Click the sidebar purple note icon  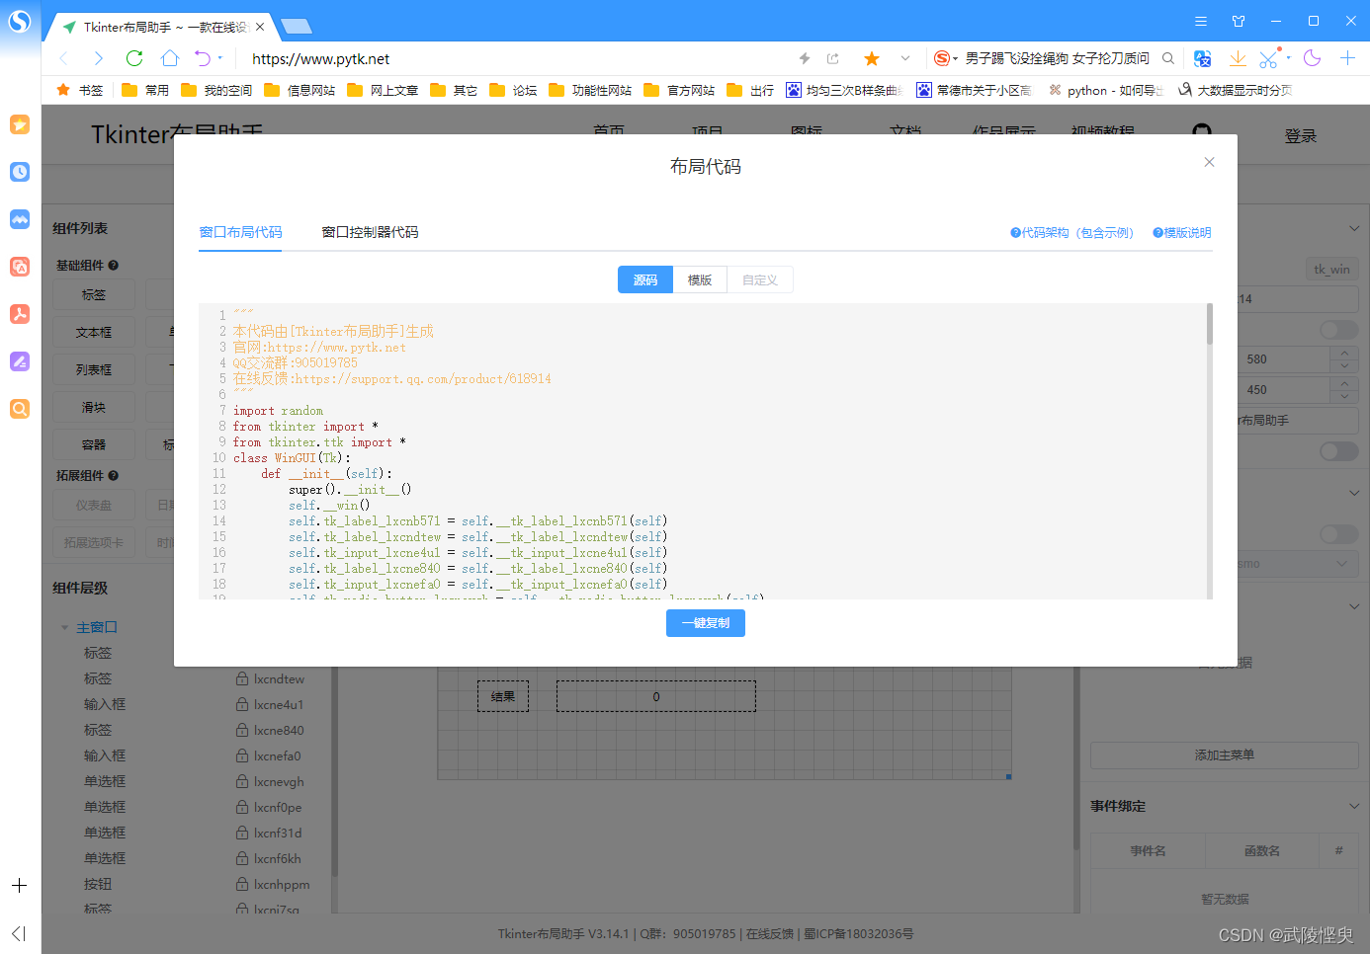pos(20,361)
